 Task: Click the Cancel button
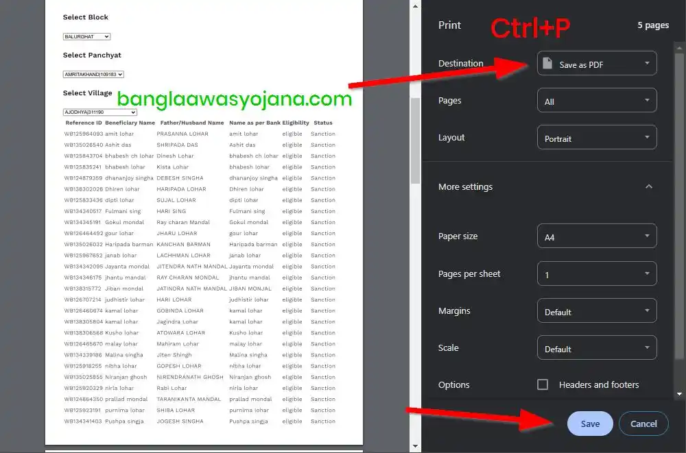point(643,424)
